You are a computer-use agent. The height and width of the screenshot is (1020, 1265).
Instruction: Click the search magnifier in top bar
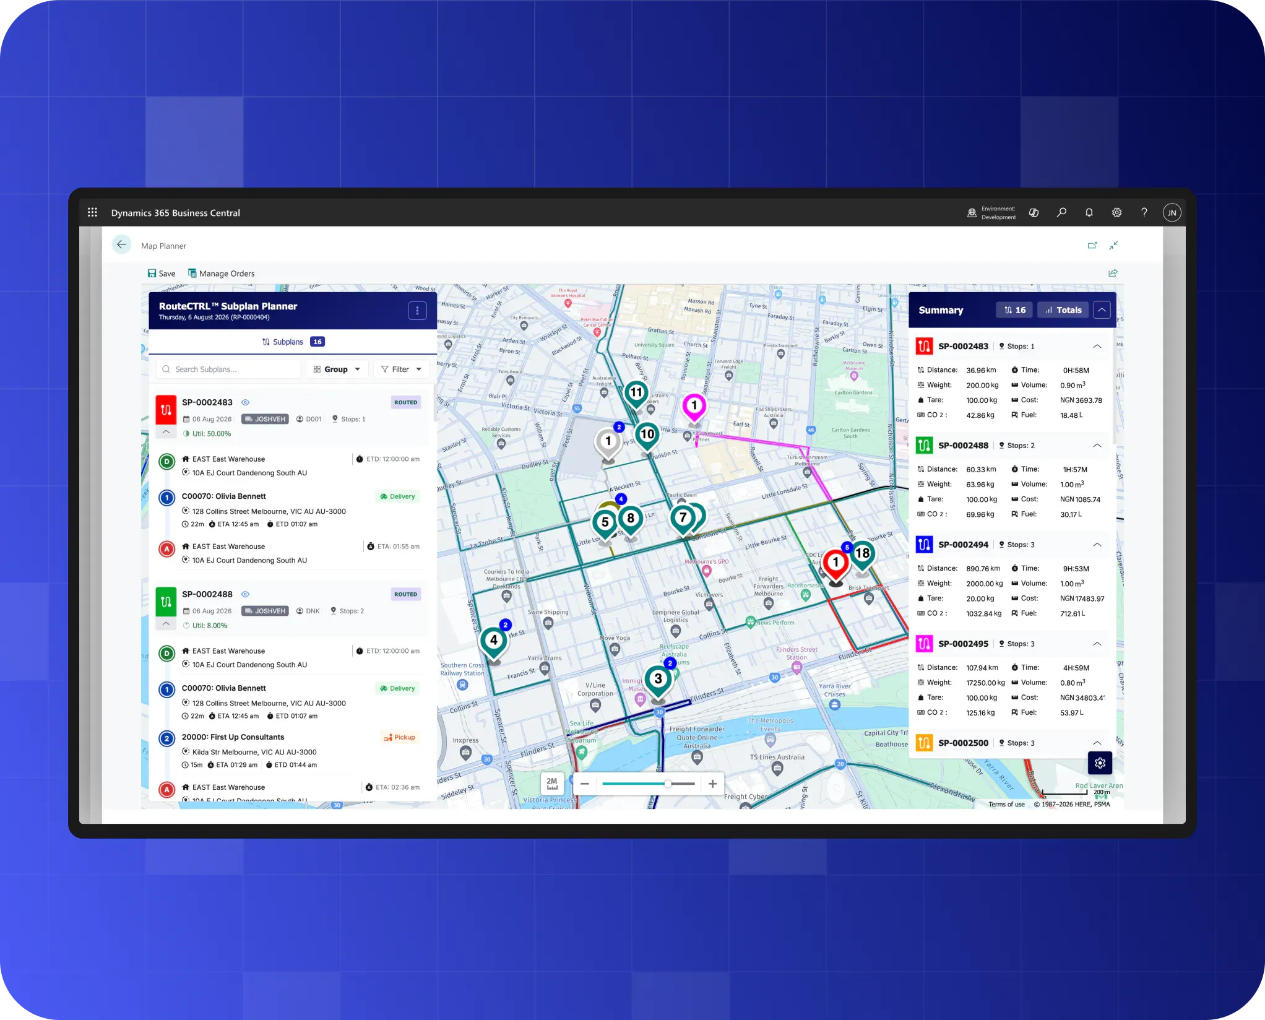(1061, 212)
